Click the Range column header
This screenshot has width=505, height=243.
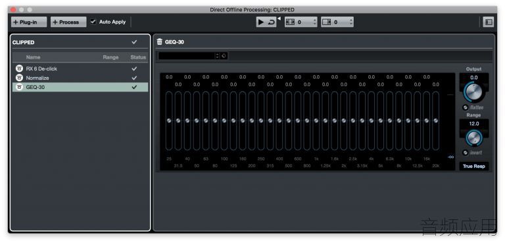[110, 57]
